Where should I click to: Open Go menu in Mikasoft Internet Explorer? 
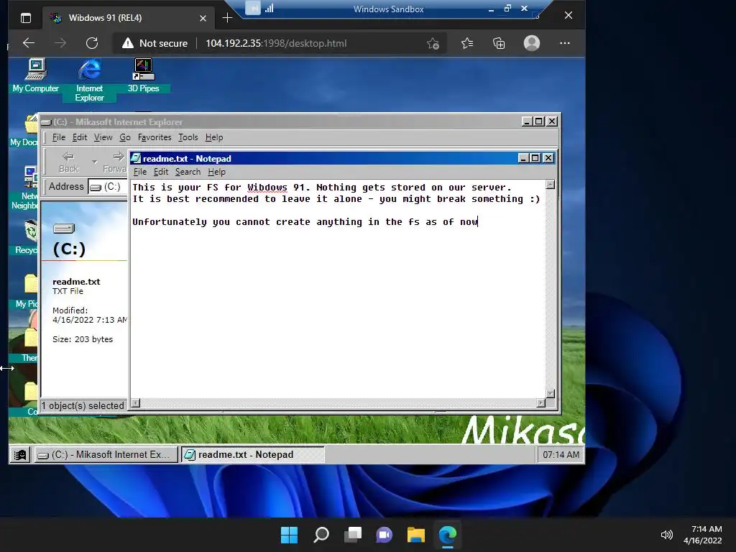125,137
